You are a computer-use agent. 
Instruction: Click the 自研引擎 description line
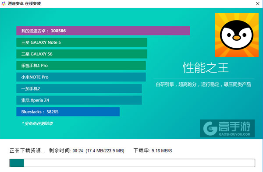(203, 84)
